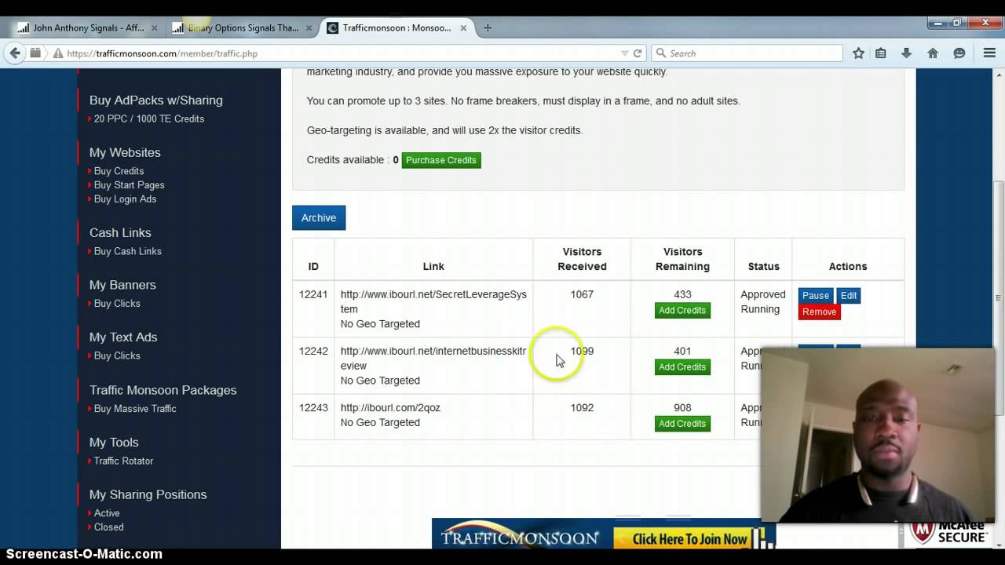Open My Websites sidebar section
The height and width of the screenshot is (565, 1005).
click(x=125, y=152)
